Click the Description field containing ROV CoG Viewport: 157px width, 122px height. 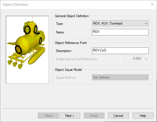point(120,51)
